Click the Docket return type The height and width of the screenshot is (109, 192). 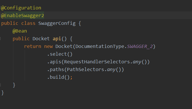click(41, 39)
